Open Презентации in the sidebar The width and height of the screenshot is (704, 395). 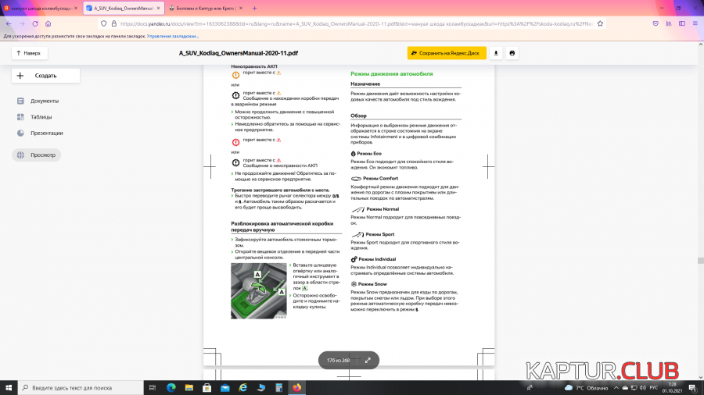[46, 133]
